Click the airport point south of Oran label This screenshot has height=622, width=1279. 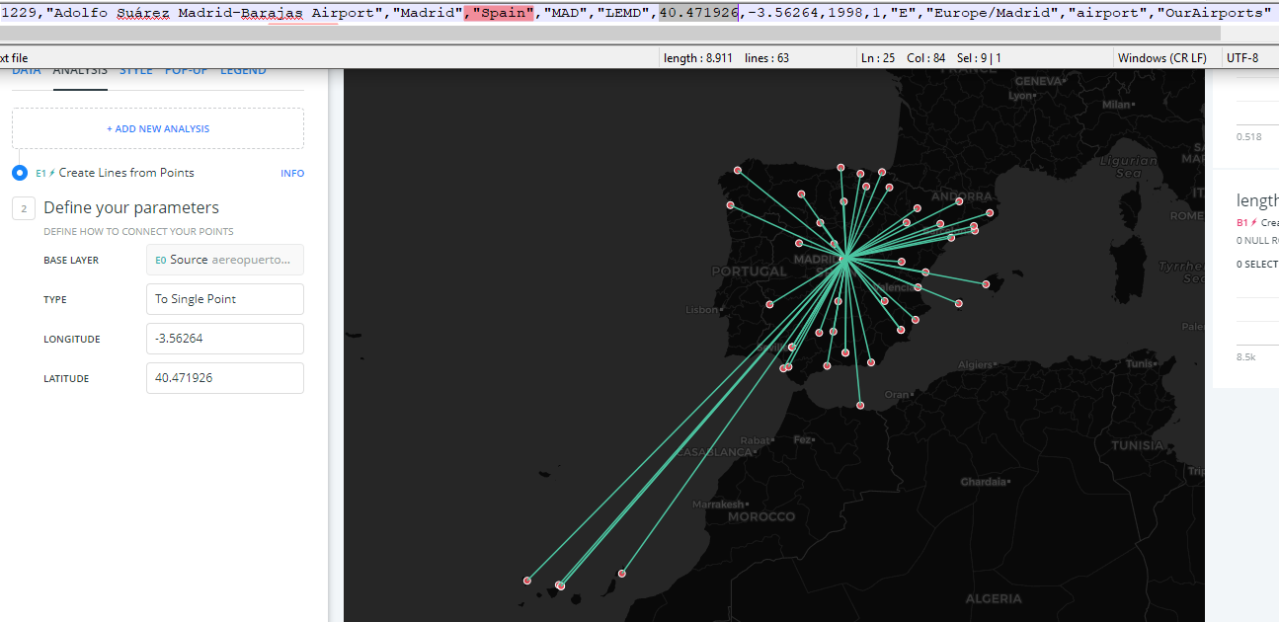[860, 405]
